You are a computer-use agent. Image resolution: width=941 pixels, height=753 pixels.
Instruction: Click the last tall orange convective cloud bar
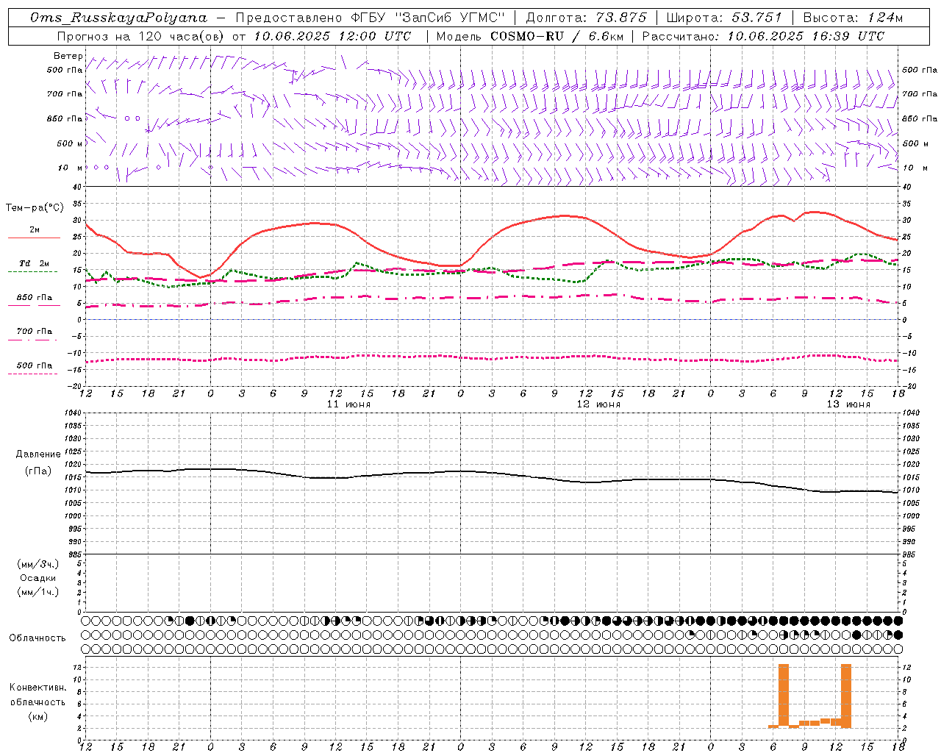tap(846, 696)
